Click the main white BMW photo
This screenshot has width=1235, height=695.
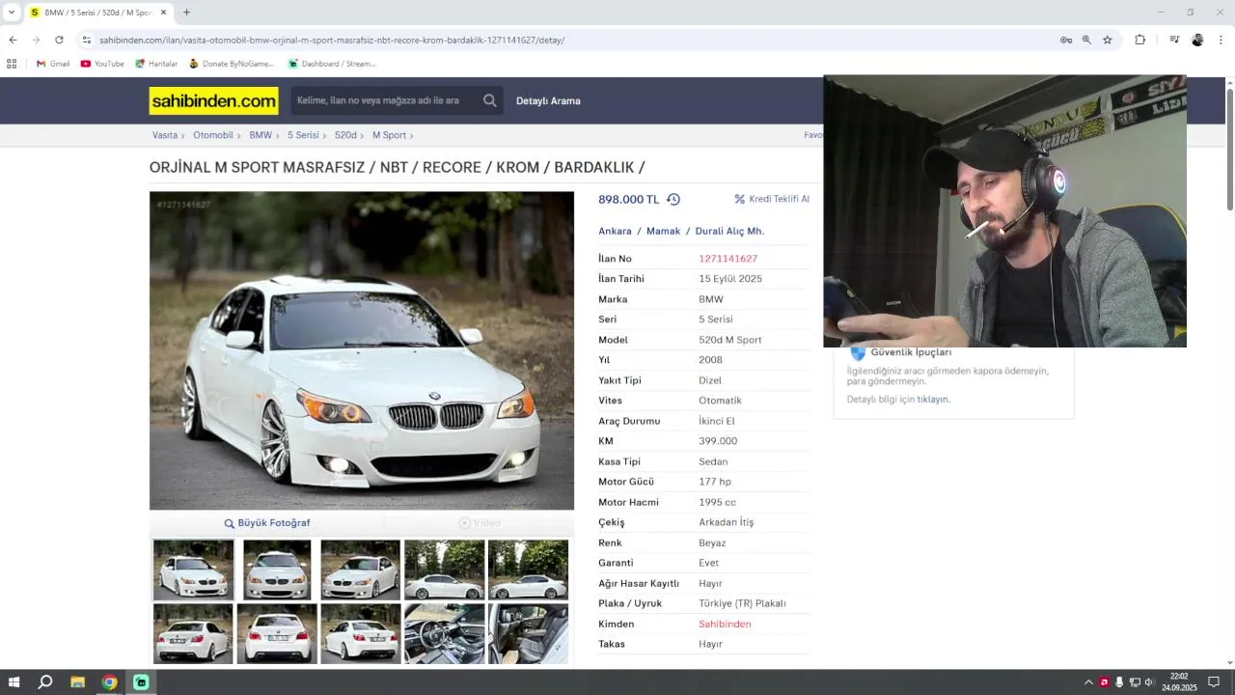coord(362,350)
